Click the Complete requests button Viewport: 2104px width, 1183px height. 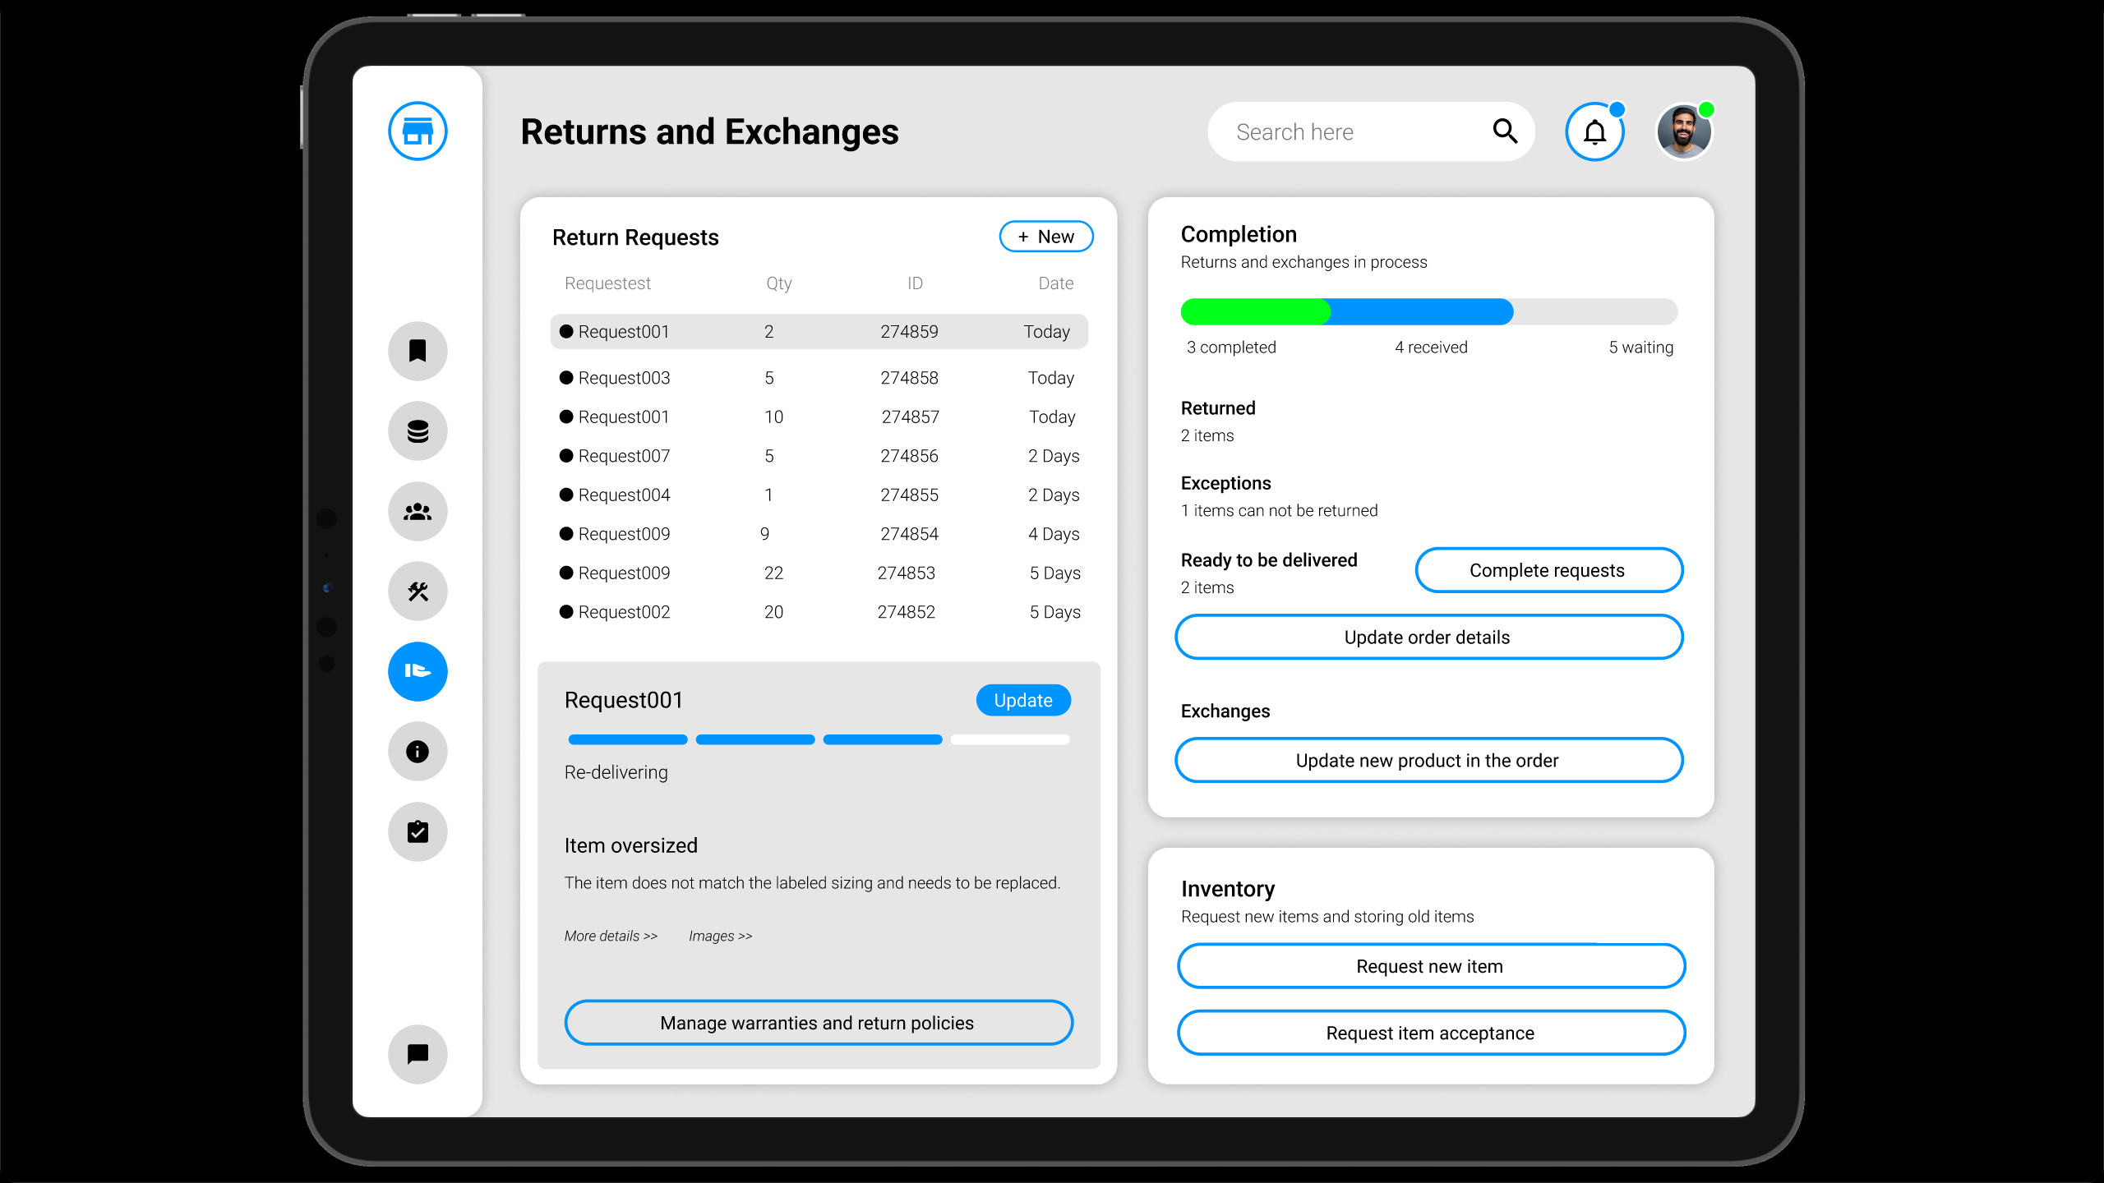click(1548, 569)
